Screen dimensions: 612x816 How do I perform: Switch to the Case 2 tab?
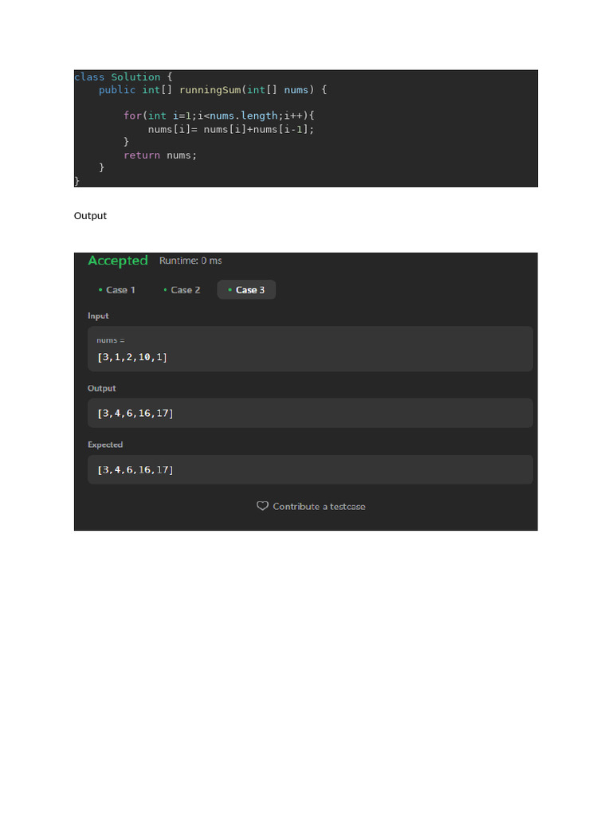[x=185, y=290]
